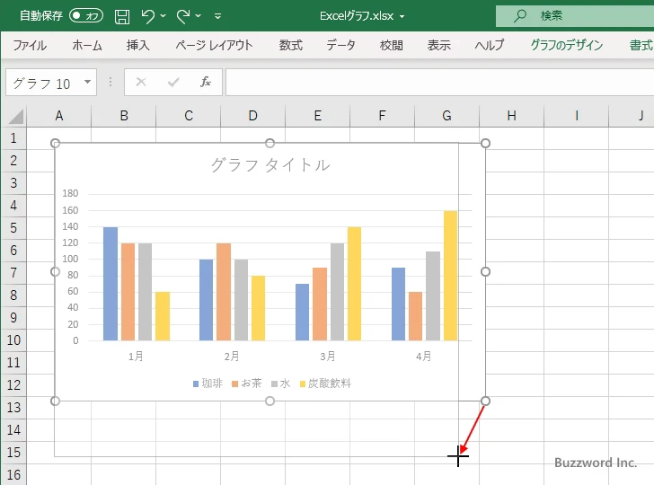Screen dimensions: 654x485
Task: Select column I header
Action: coord(576,116)
